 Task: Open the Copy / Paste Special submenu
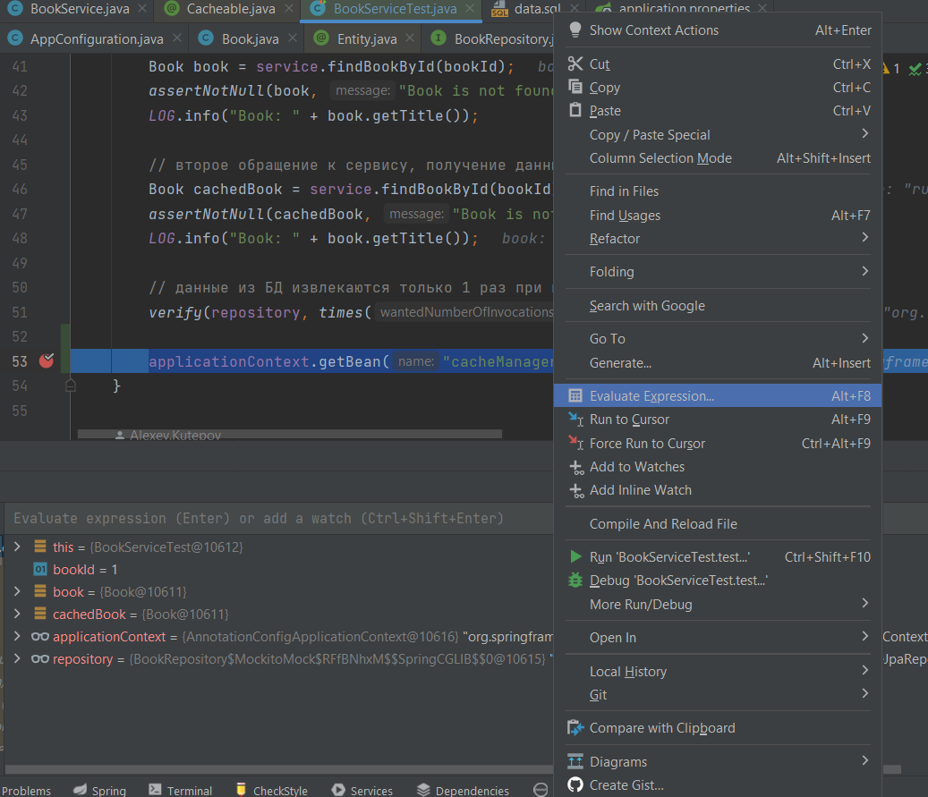[718, 135]
